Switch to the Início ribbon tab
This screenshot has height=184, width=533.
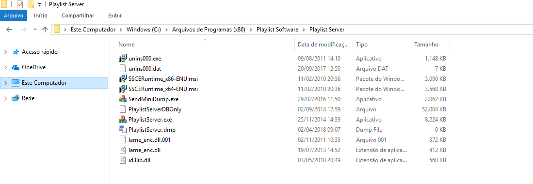click(41, 15)
